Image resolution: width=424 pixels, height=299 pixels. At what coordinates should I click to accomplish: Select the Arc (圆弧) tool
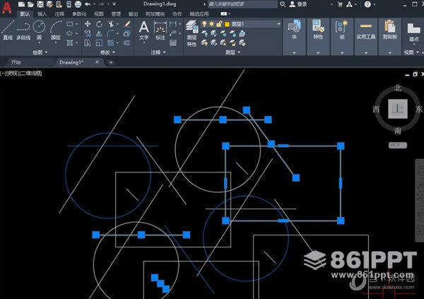[56, 30]
